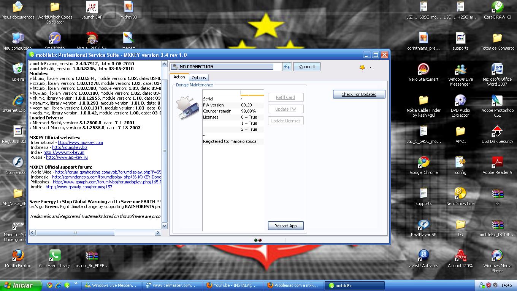
Task: Switch to the Options tab
Action: pos(199,78)
